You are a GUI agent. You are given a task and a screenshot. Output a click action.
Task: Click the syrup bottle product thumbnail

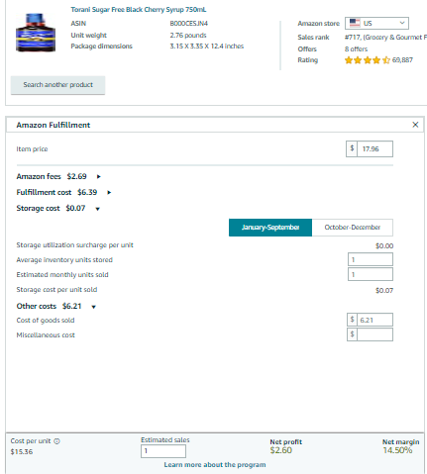[x=36, y=33]
